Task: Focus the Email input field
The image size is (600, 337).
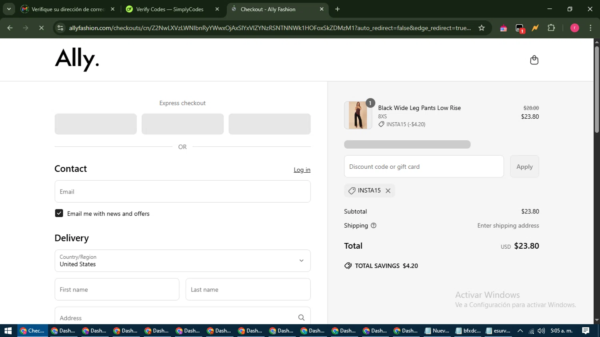Action: [x=182, y=191]
